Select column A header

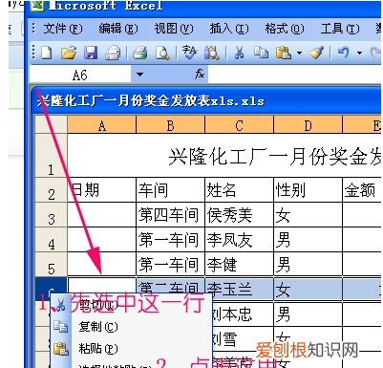(102, 124)
